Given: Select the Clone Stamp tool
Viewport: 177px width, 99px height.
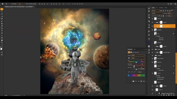Looking at the screenshot, I should point(2,23).
